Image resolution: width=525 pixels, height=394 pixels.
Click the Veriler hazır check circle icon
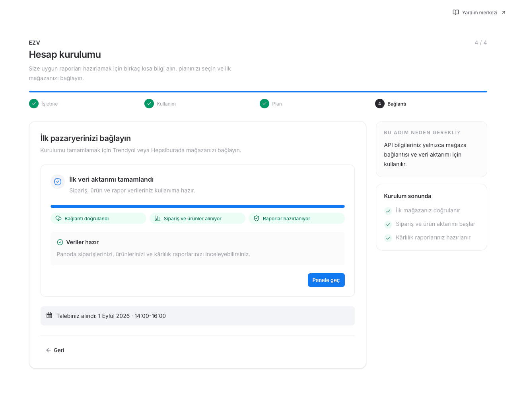point(60,242)
